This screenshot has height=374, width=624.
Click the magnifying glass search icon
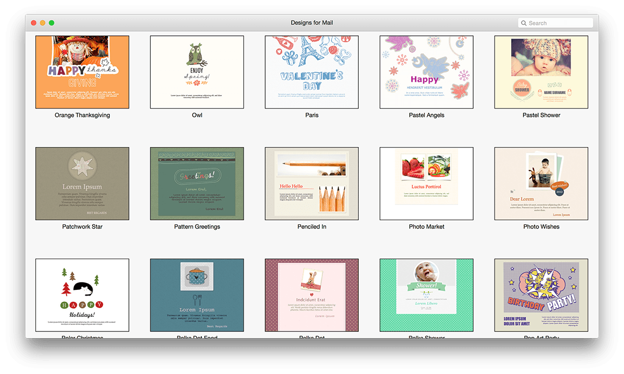(x=524, y=23)
